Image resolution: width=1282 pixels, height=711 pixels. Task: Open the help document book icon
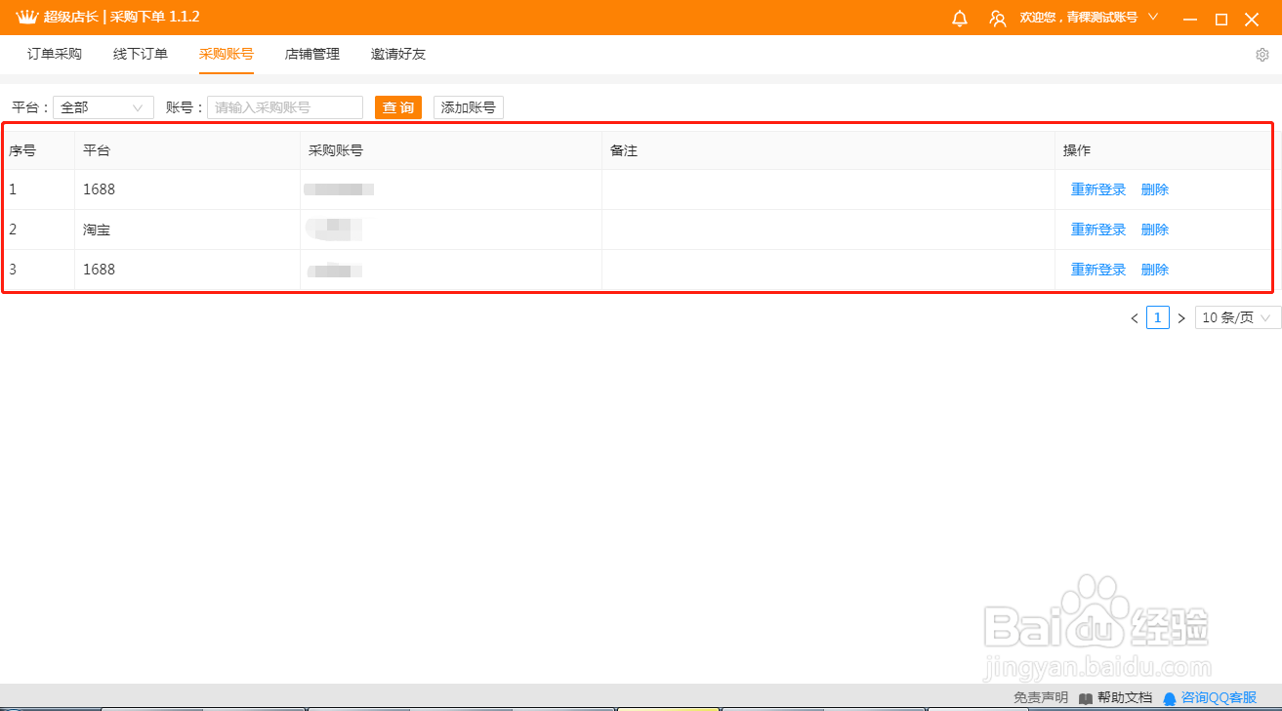(1086, 698)
